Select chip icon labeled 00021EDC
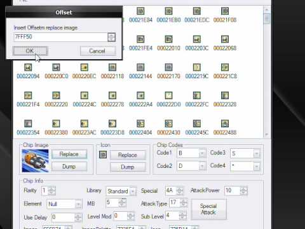 [197, 11]
